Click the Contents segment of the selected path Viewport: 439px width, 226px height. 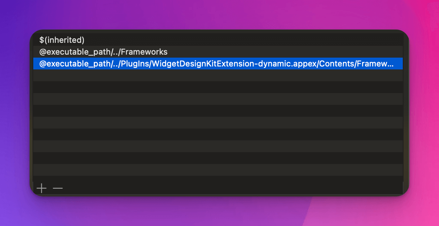point(336,63)
